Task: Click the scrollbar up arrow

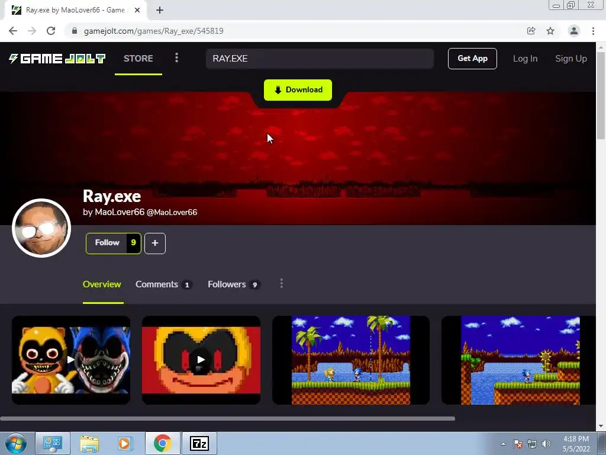Action: (601, 47)
